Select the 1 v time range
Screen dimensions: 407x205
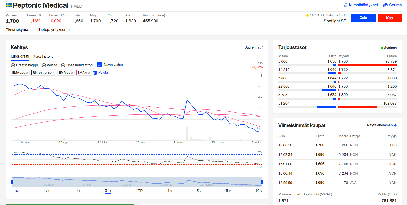click(x=170, y=191)
